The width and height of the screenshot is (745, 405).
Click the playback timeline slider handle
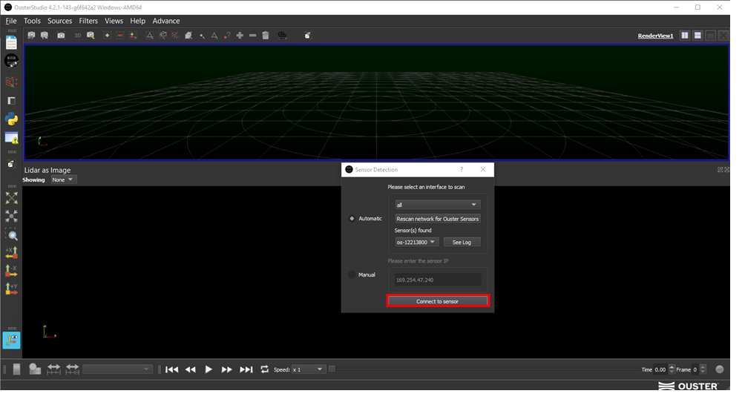[332, 369]
